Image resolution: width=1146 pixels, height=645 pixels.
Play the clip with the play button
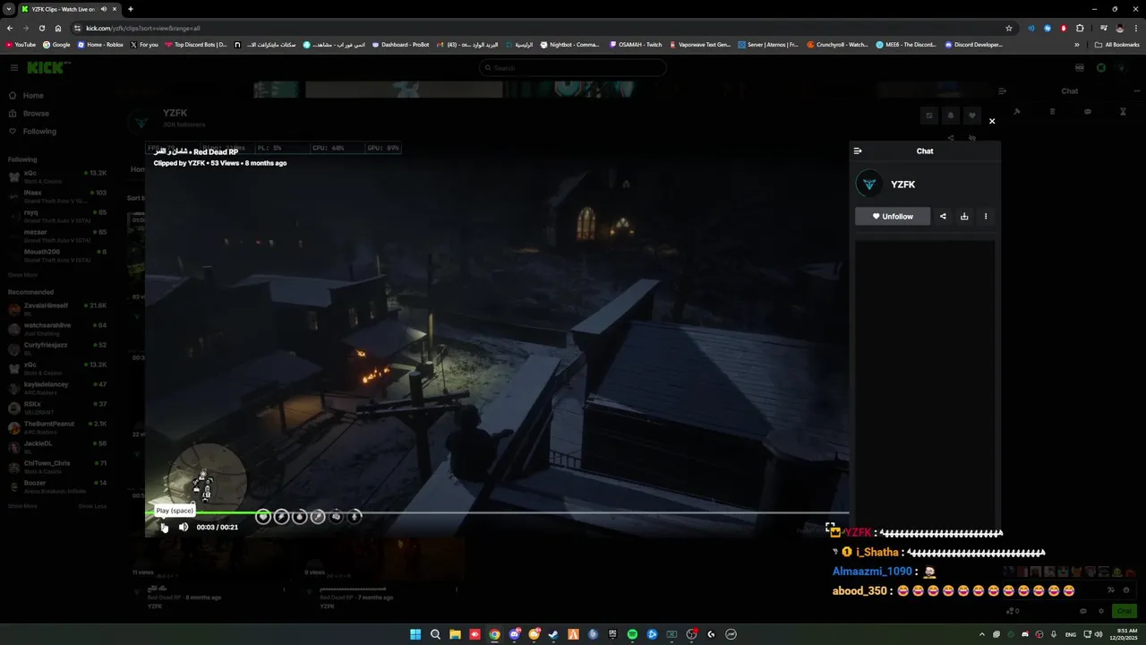pos(164,527)
